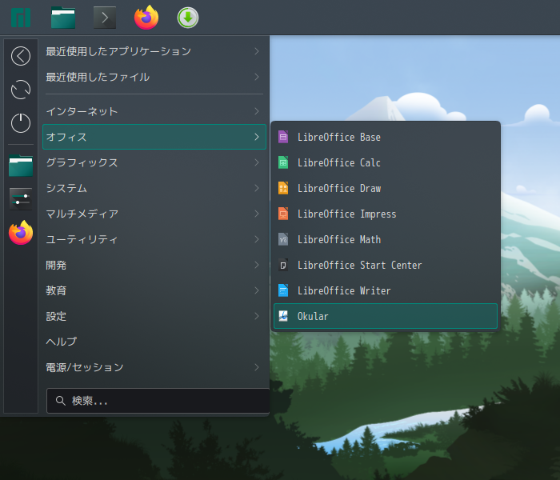Open the file manager in the top panel

pyautogui.click(x=63, y=18)
